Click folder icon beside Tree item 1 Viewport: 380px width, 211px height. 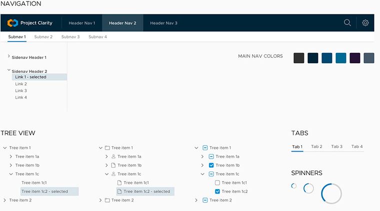107,148
